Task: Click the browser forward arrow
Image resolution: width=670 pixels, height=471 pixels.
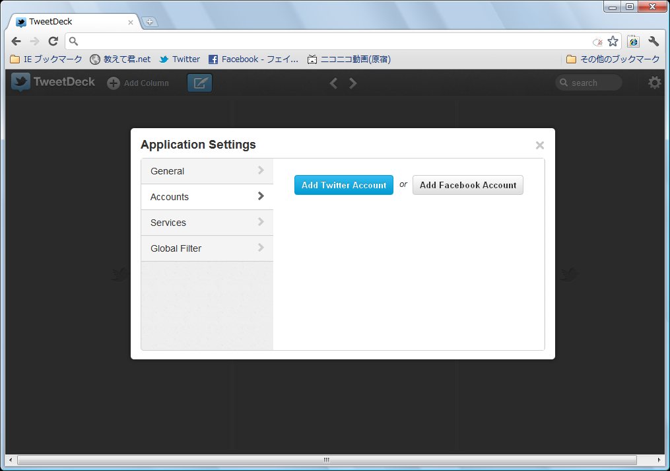Action: point(34,41)
